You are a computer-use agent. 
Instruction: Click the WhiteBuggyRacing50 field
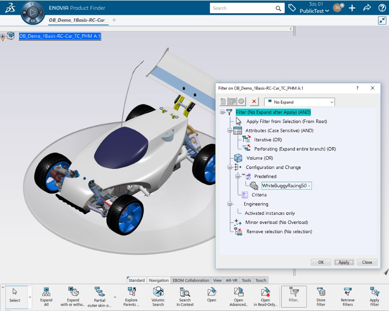(x=287, y=186)
